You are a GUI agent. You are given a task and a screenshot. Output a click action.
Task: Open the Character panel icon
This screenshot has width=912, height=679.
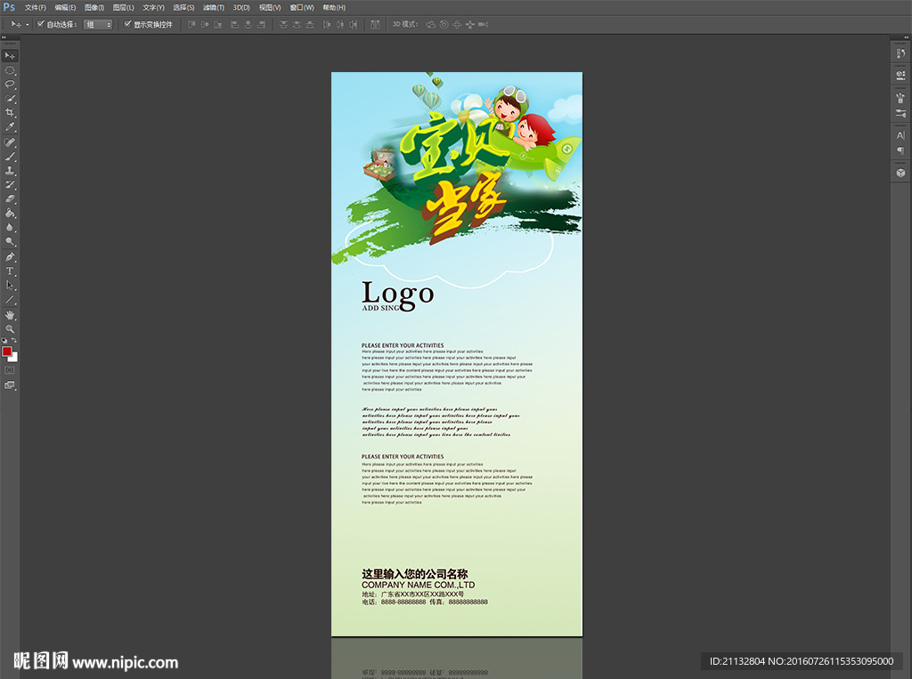pos(900,135)
